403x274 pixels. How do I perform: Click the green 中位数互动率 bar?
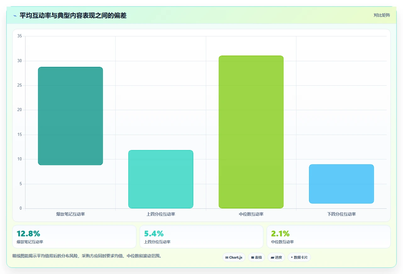tap(251, 132)
